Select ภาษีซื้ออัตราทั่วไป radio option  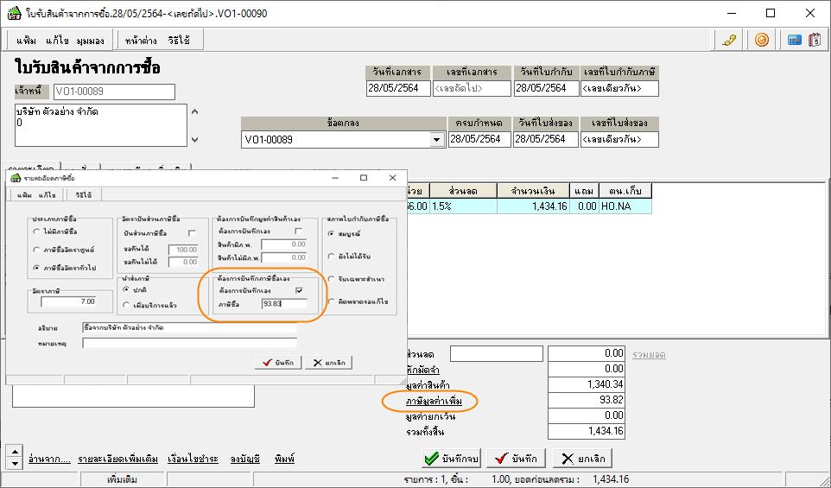[x=36, y=268]
